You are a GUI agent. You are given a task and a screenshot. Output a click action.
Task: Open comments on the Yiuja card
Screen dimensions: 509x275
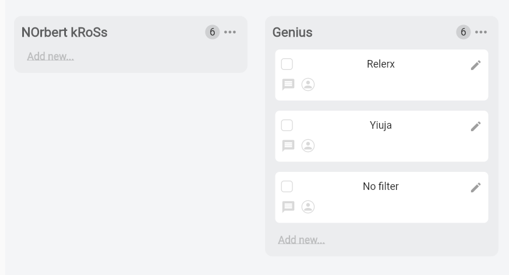[288, 146]
